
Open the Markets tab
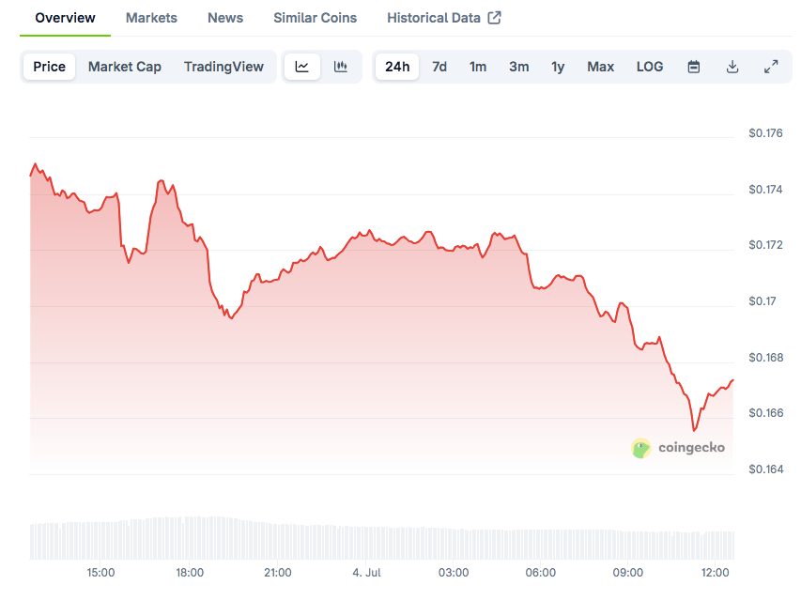click(x=151, y=18)
